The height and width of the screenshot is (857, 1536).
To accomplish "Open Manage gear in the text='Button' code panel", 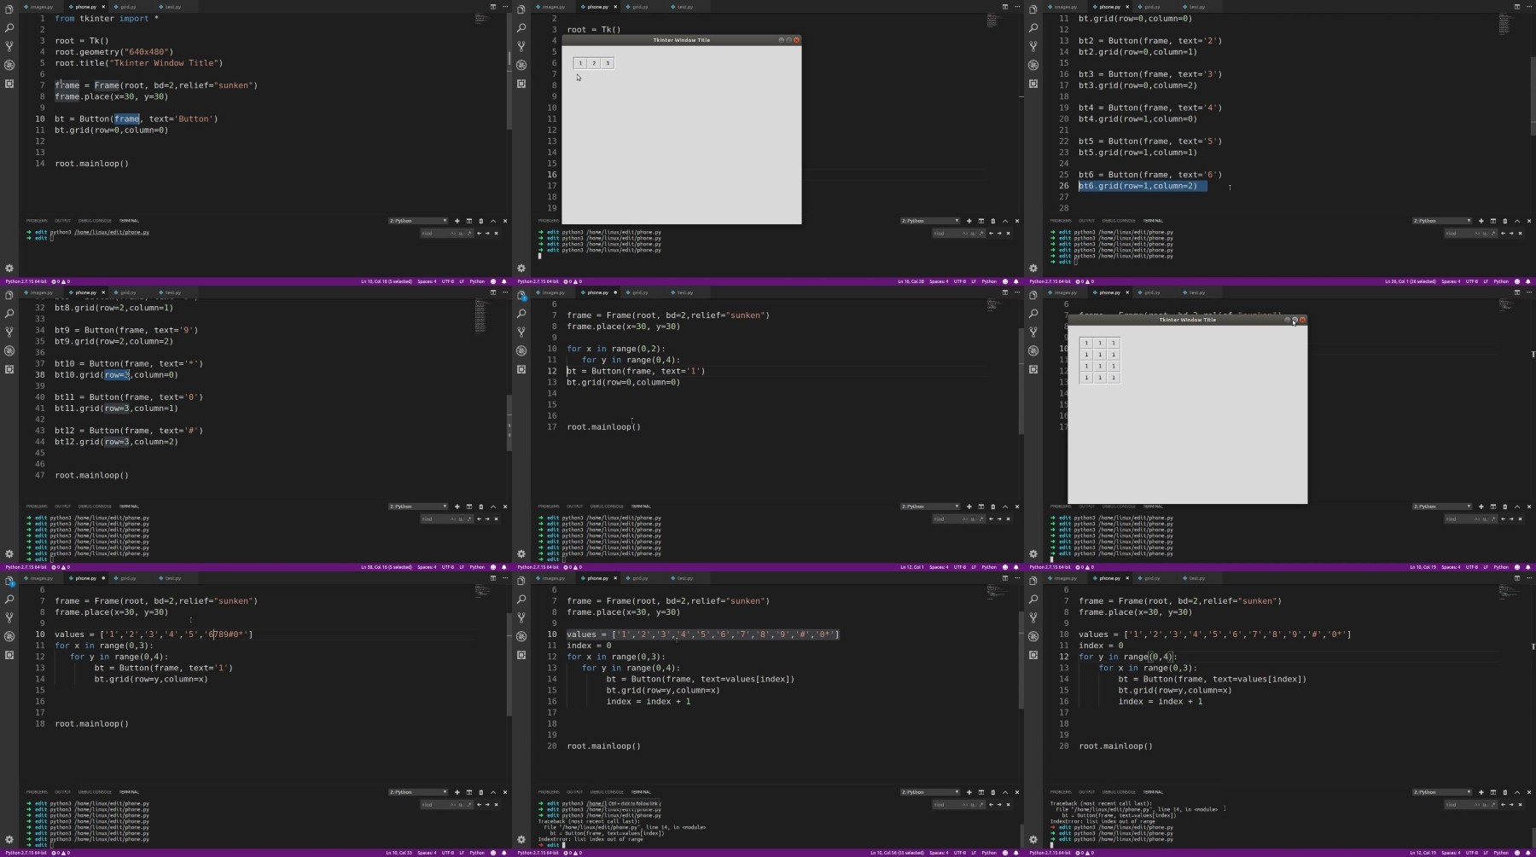I will click(x=9, y=268).
